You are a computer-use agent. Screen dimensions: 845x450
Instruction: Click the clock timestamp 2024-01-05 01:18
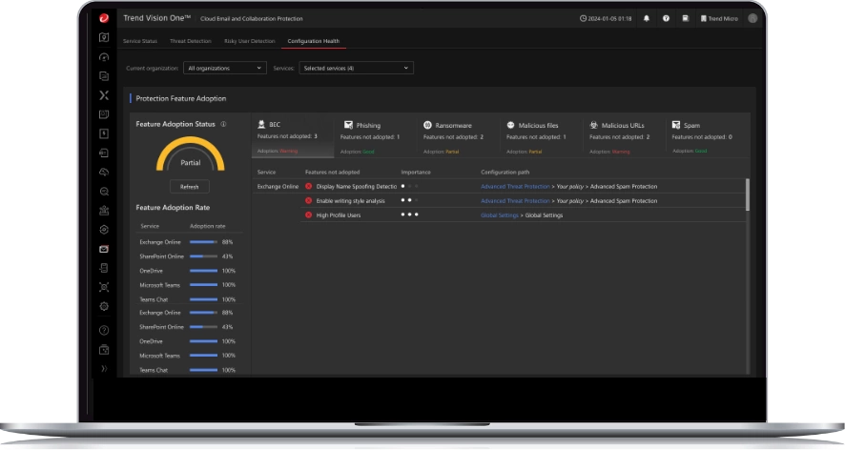(x=606, y=18)
